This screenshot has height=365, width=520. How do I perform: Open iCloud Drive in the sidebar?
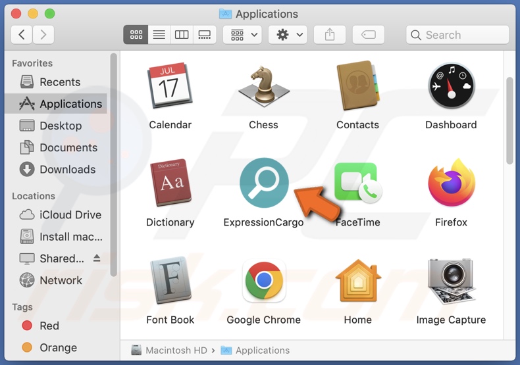click(56, 214)
